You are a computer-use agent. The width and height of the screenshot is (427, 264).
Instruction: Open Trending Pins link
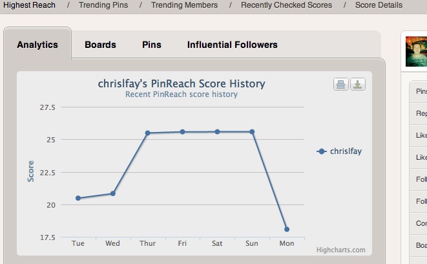[103, 5]
